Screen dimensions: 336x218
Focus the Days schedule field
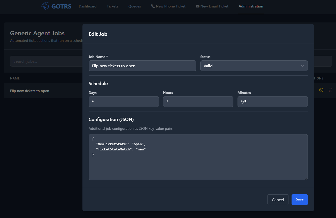[124, 102]
